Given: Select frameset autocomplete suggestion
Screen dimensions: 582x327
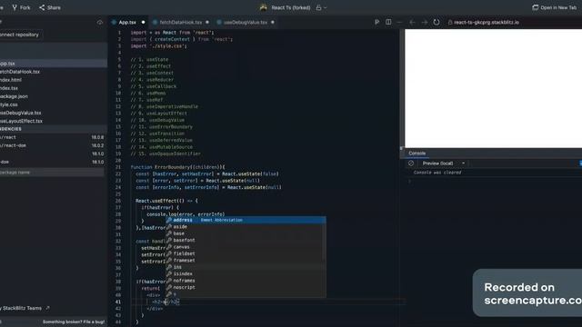Looking at the screenshot, I should [246, 261].
